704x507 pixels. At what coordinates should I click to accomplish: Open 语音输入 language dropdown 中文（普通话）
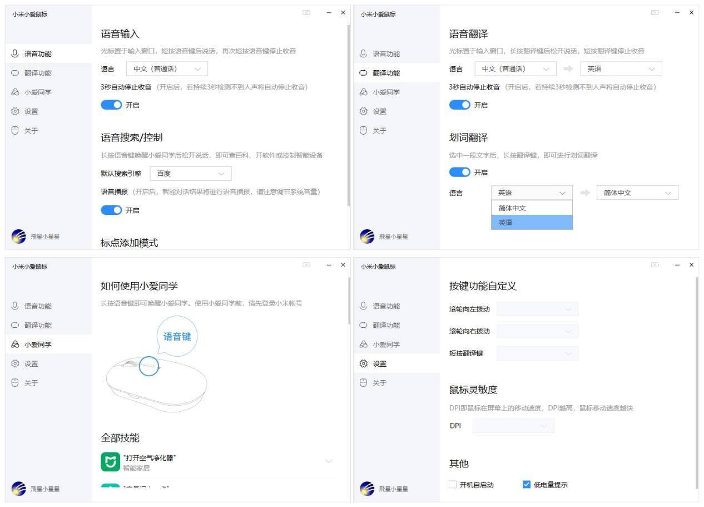(x=167, y=69)
